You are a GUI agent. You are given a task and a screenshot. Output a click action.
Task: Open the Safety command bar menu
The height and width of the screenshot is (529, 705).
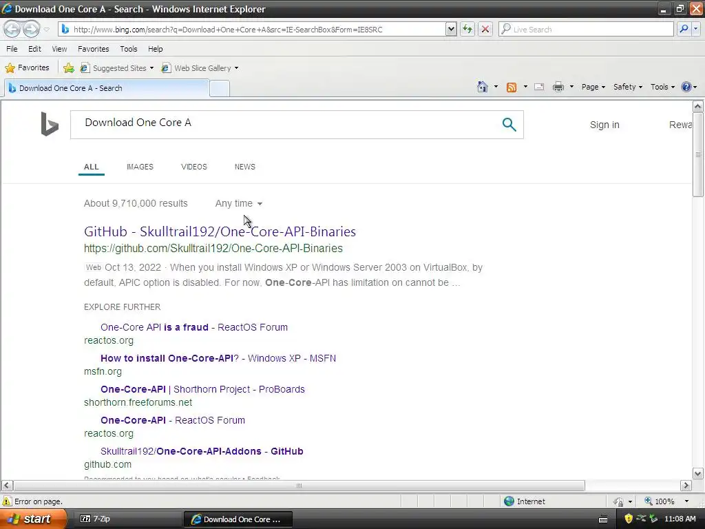coord(628,87)
